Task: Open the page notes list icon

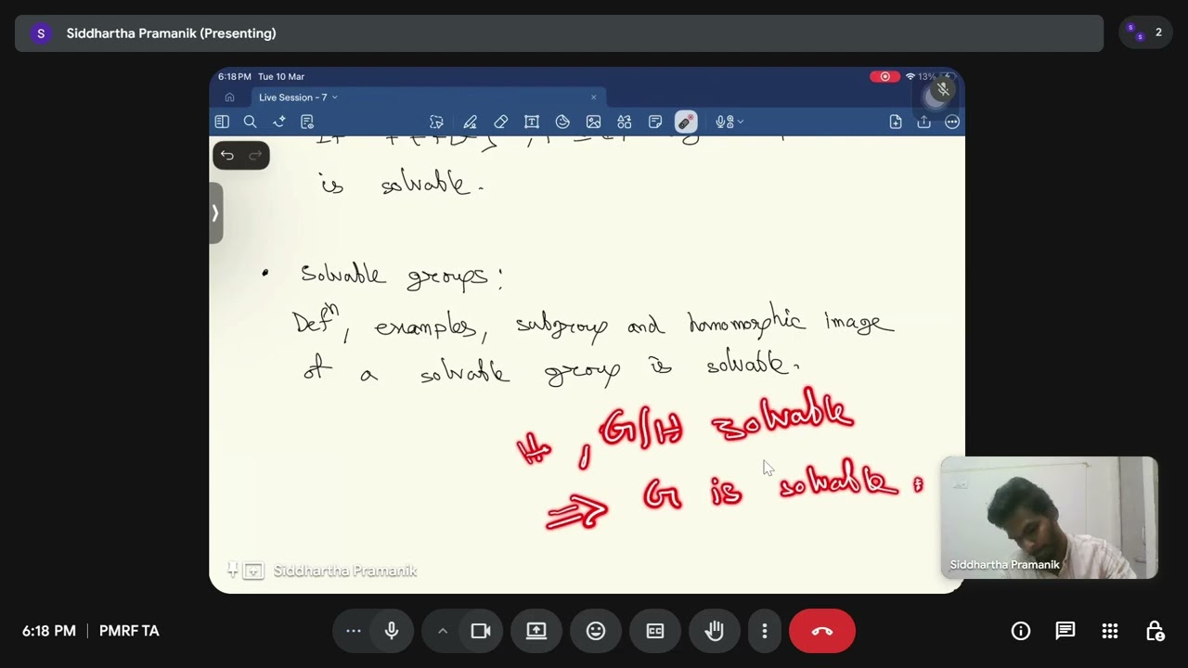Action: (307, 122)
